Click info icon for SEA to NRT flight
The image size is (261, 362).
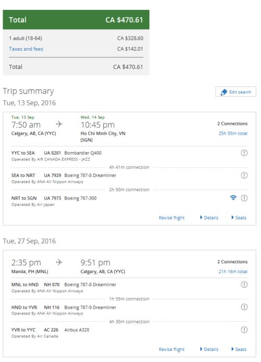click(244, 175)
